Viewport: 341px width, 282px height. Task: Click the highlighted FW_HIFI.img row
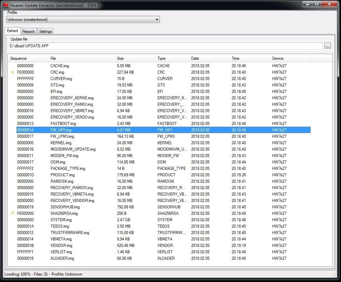[x=164, y=130]
